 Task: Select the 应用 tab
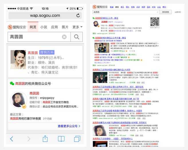click(x=54, y=27)
